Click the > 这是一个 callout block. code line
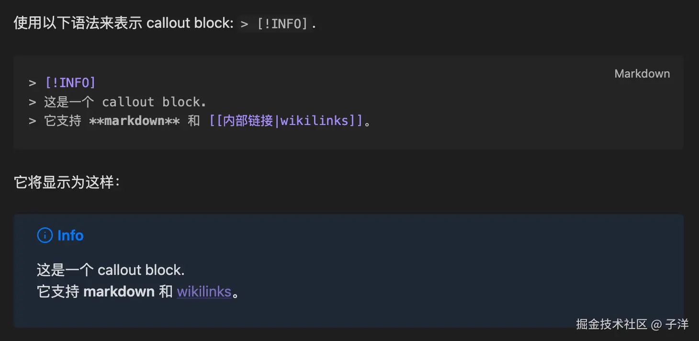The image size is (699, 341). coord(117,102)
